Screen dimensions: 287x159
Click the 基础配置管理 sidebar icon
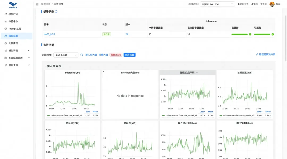point(6,58)
